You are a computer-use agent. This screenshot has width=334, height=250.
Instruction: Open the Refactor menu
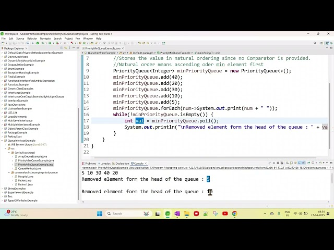point(32,39)
